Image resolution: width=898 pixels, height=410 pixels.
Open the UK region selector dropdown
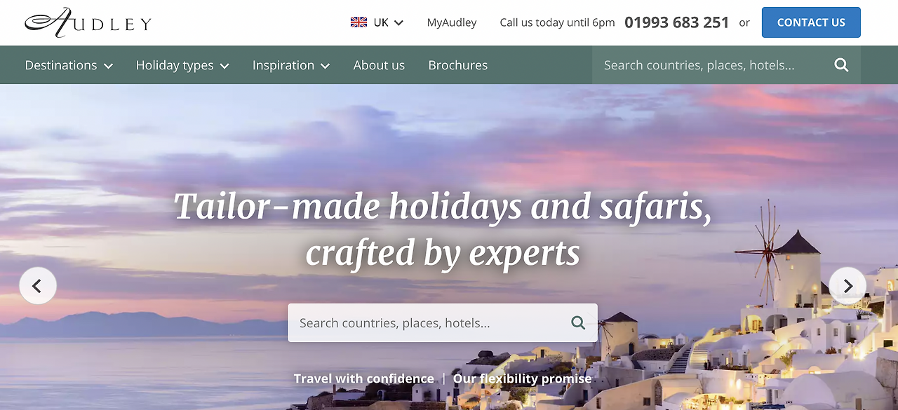tap(377, 22)
